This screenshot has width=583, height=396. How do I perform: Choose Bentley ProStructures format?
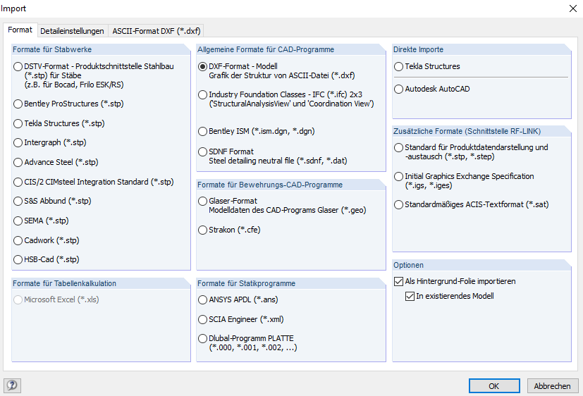[x=18, y=104]
